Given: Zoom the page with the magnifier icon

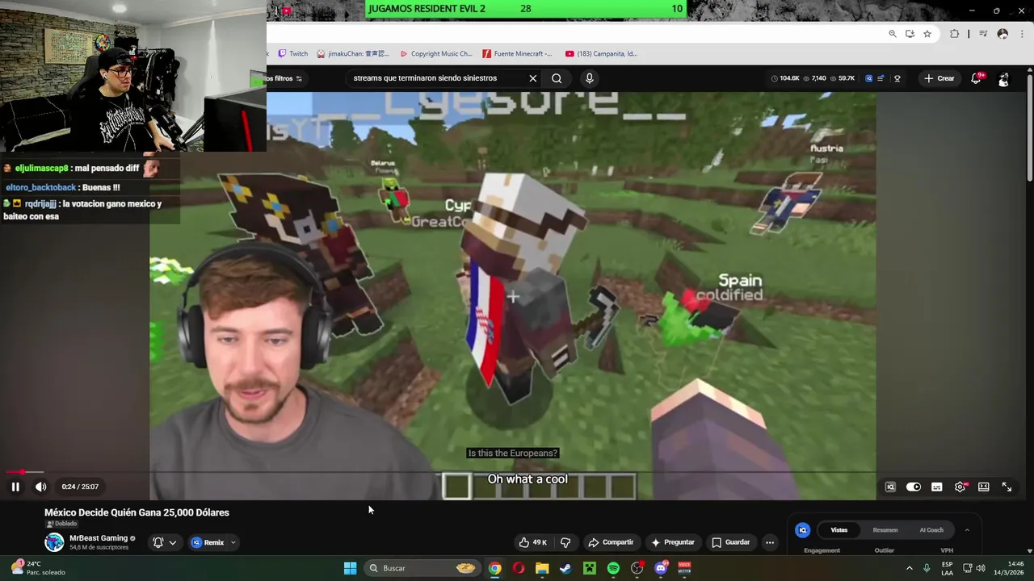Looking at the screenshot, I should point(893,34).
